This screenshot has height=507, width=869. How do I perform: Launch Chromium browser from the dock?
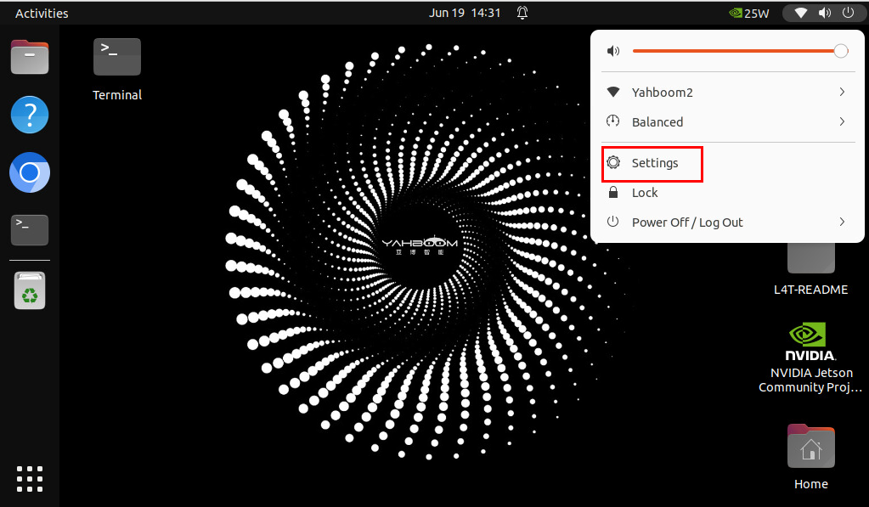pos(30,173)
